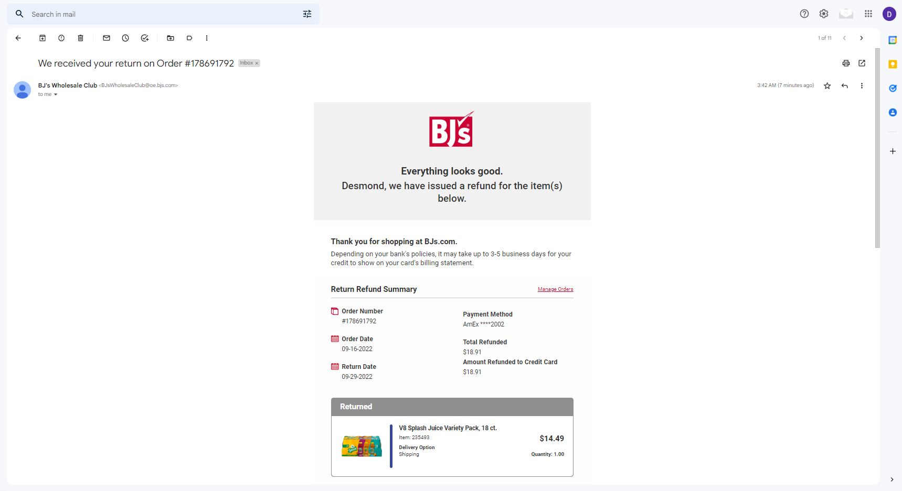Click the order number value #178691792

[x=359, y=321]
